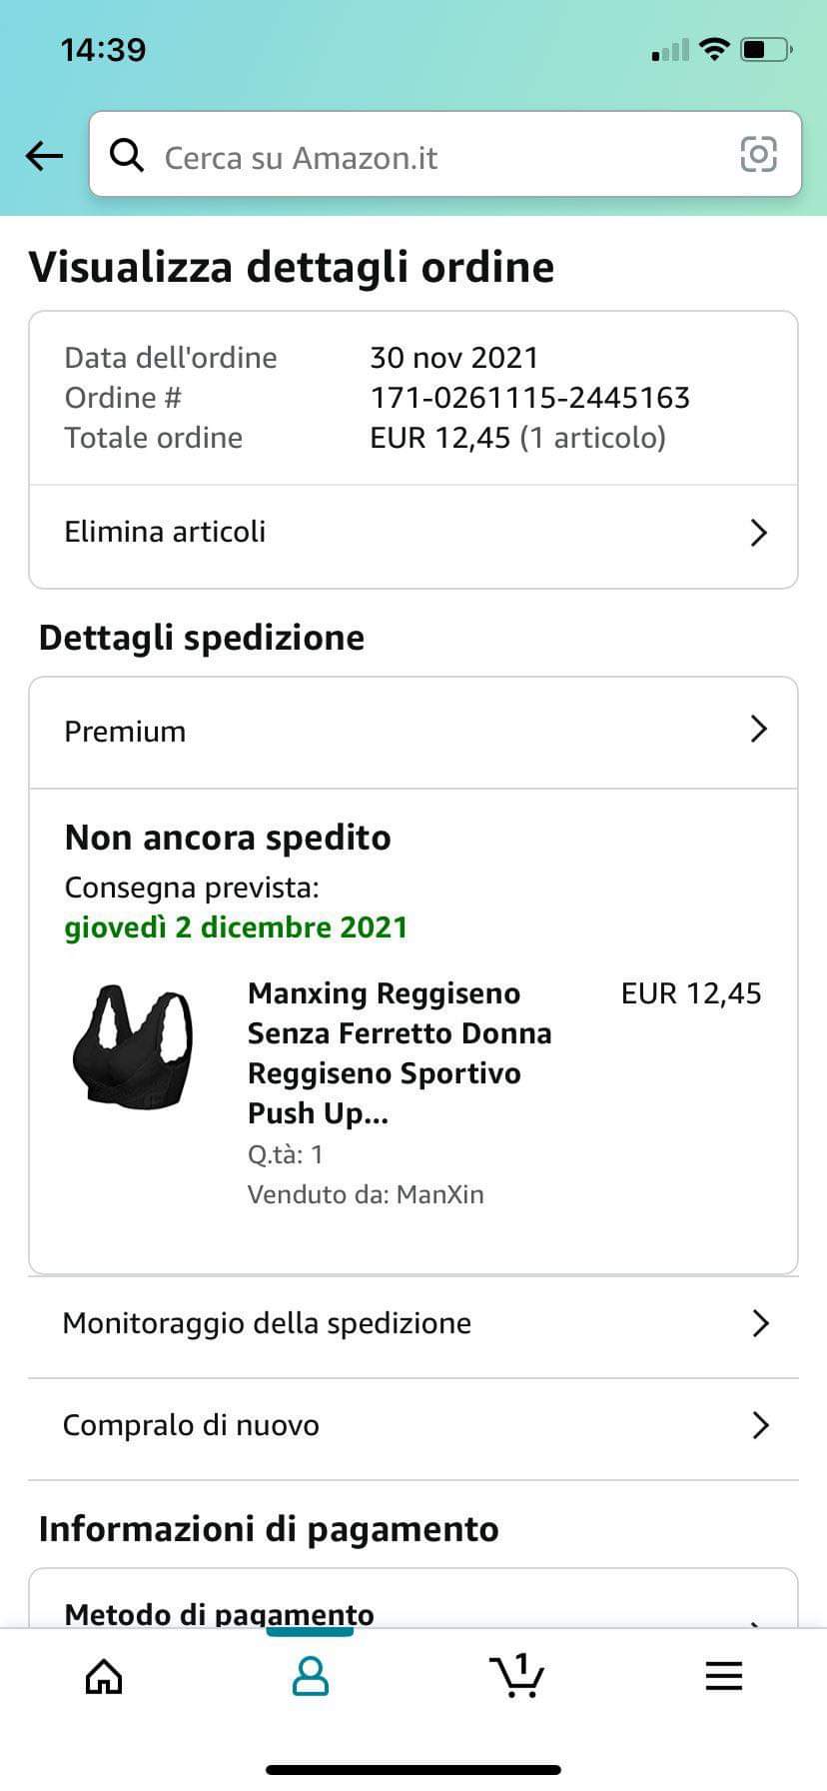The height and width of the screenshot is (1791, 827).
Task: Open the hamburger menu icon
Action: pos(724,1676)
